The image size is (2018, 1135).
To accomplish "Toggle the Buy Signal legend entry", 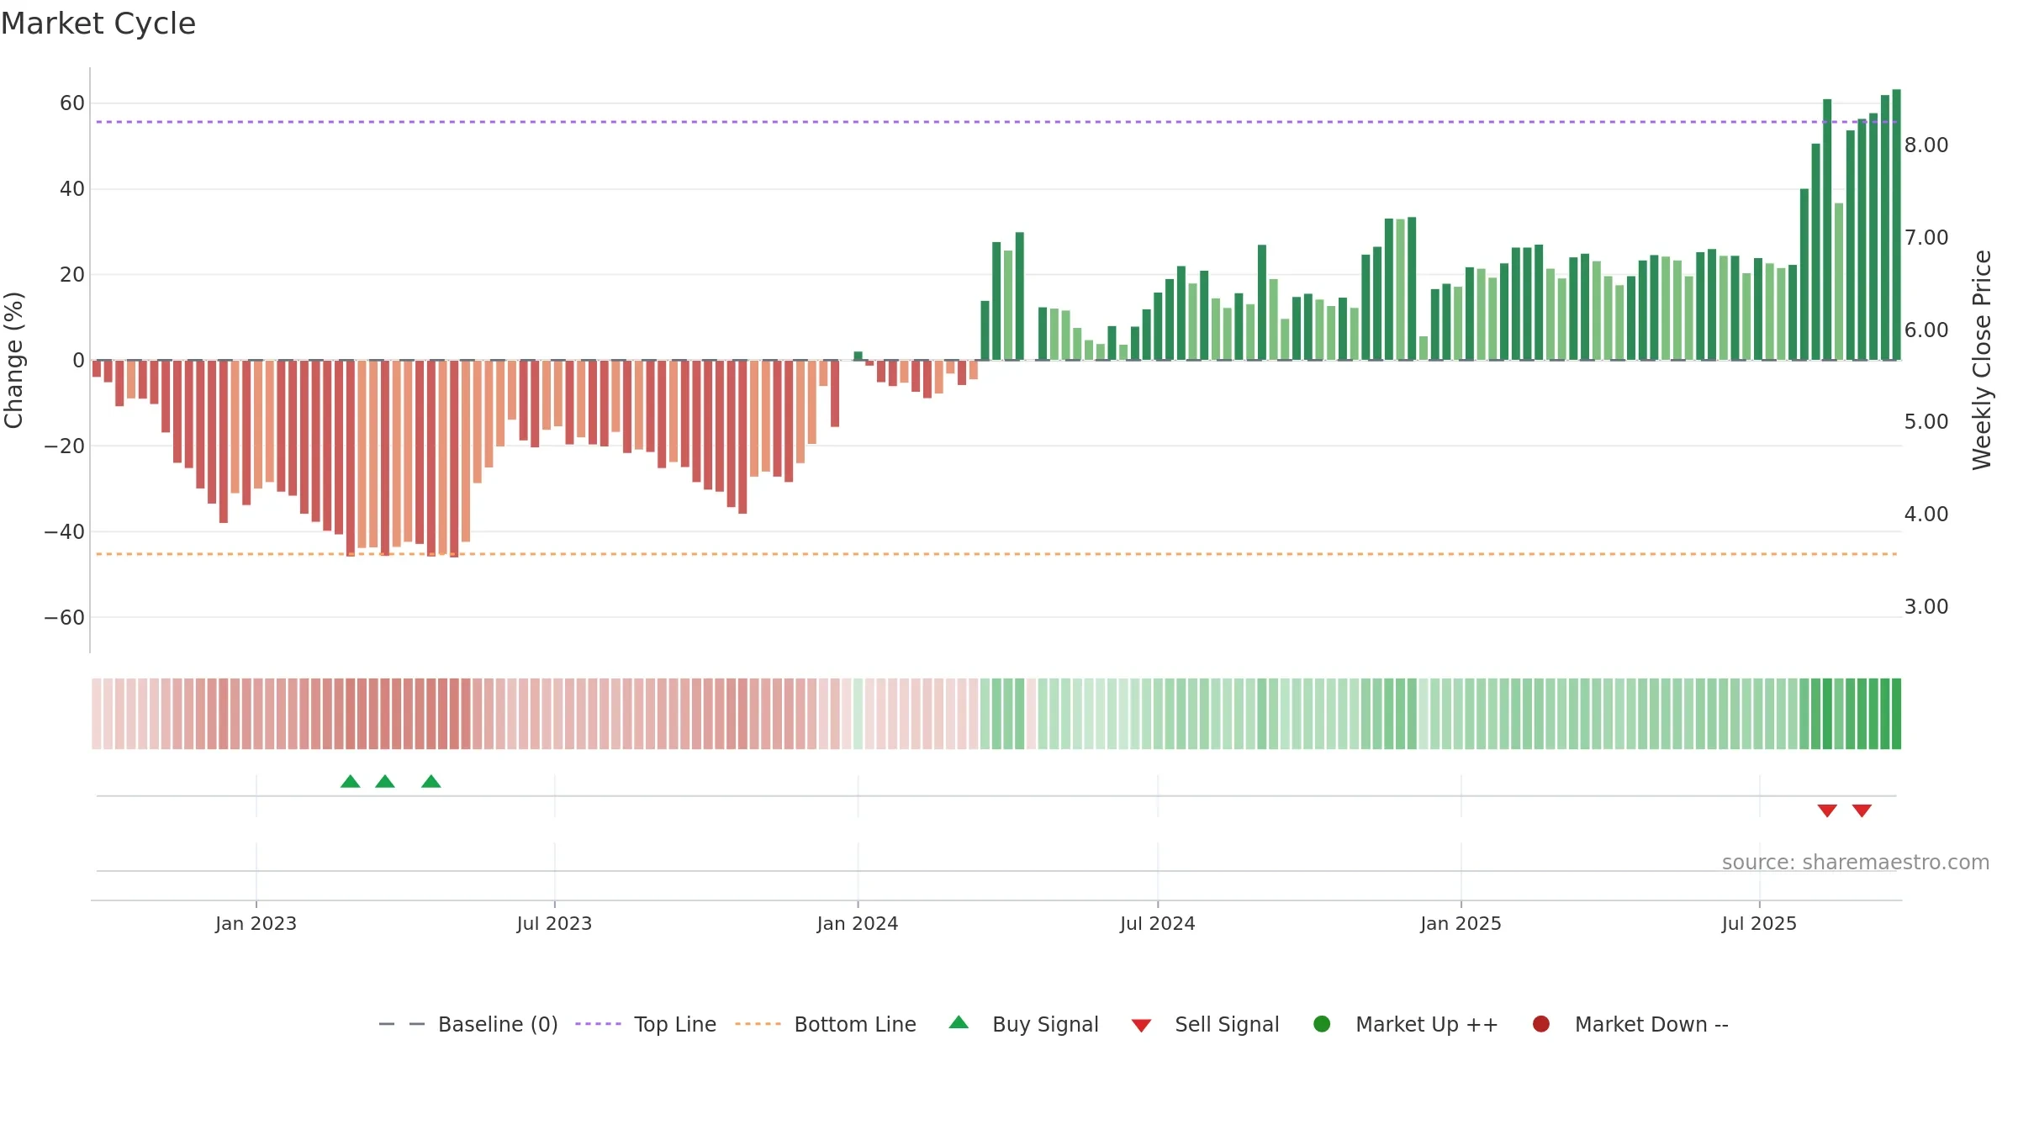I will 1023,1024.
